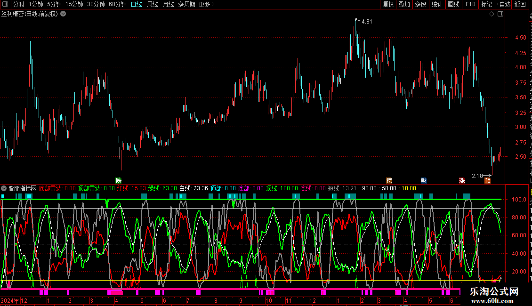Click the 100.0 indicator axis label

[519, 200]
